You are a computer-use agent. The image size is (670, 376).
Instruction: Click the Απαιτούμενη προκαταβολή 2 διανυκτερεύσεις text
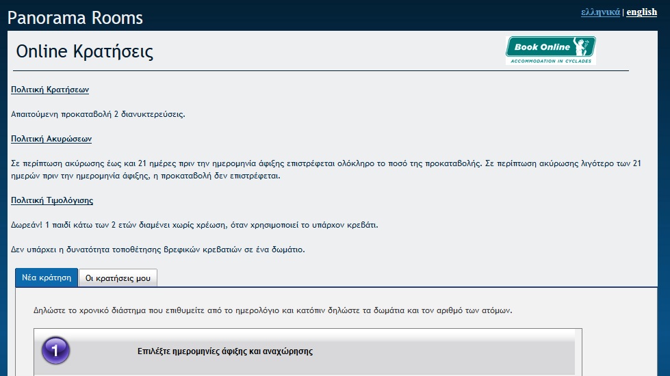pos(98,114)
